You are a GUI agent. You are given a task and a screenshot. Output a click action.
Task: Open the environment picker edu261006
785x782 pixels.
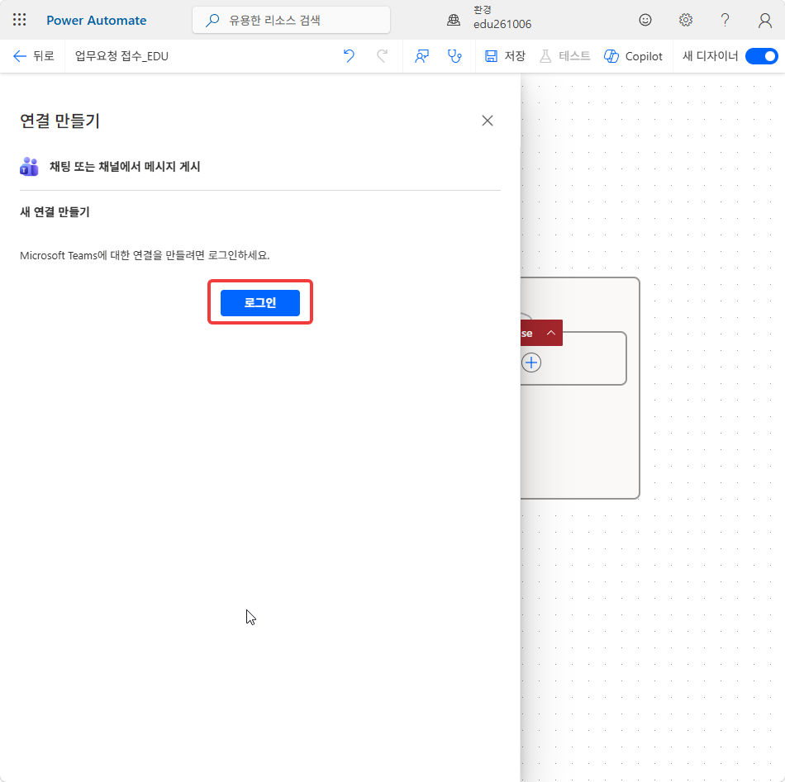[502, 17]
